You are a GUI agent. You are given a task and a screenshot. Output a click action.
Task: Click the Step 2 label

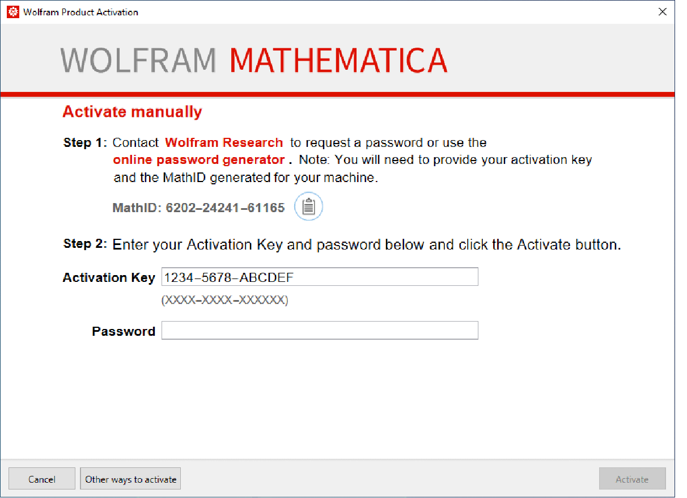tap(85, 244)
